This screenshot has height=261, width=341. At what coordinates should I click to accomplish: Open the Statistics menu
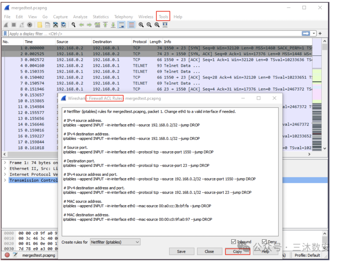(x=101, y=17)
